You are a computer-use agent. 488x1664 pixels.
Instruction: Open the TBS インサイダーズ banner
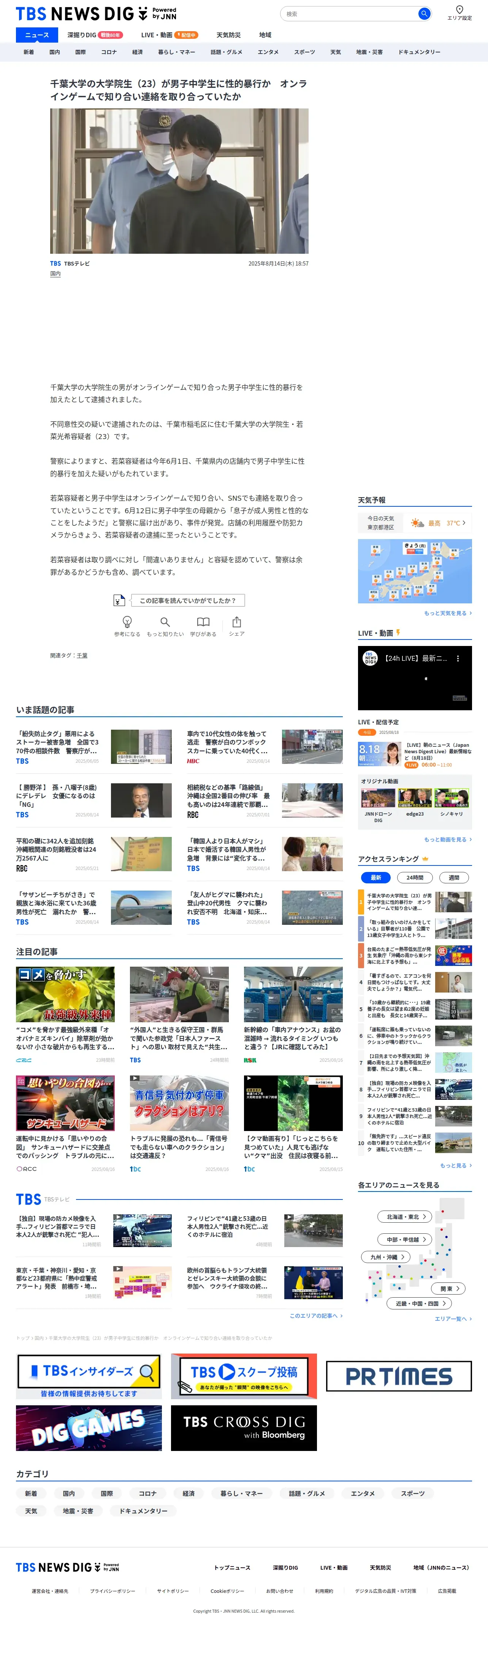point(89,1376)
